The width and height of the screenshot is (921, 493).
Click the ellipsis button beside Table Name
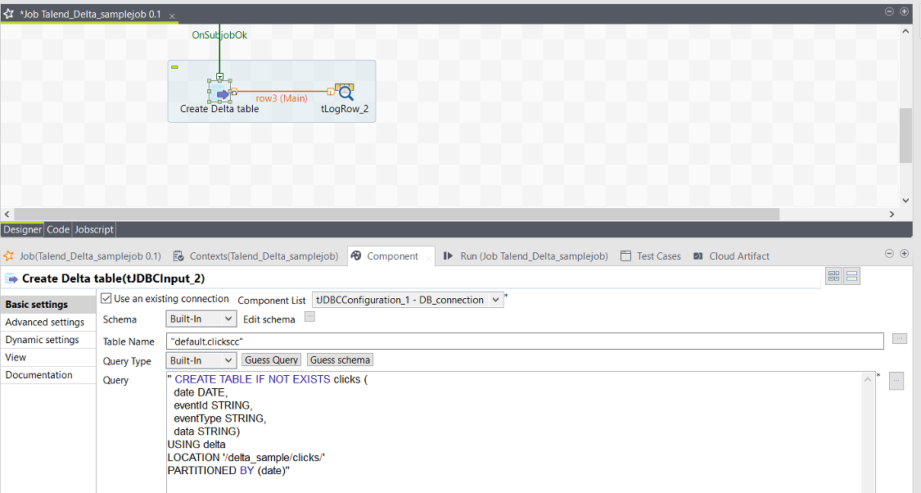899,339
